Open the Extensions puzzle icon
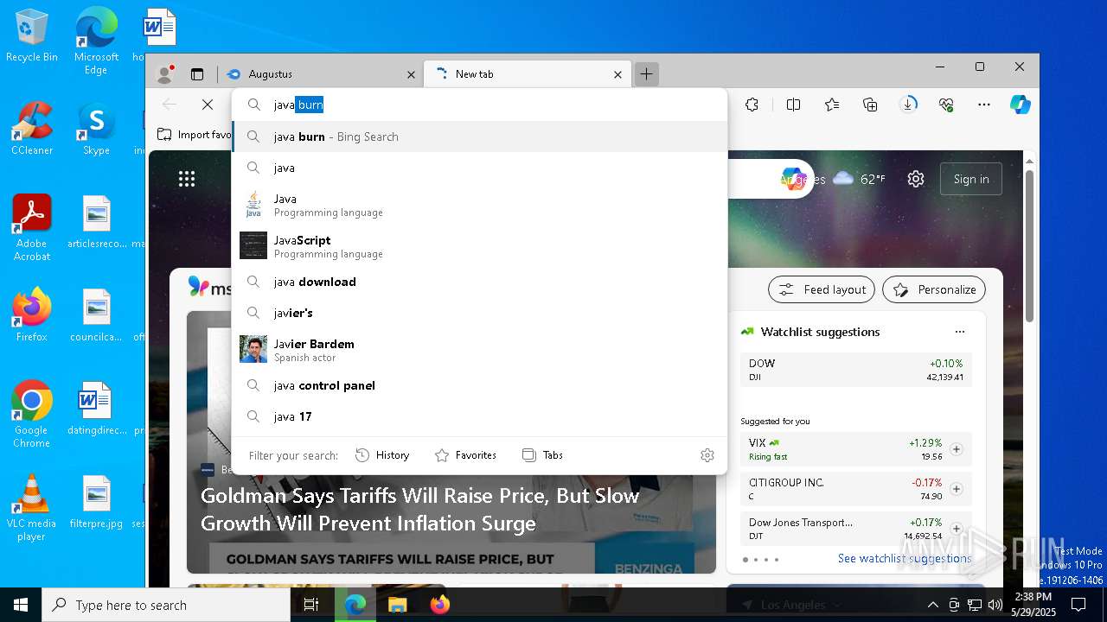 (x=752, y=105)
